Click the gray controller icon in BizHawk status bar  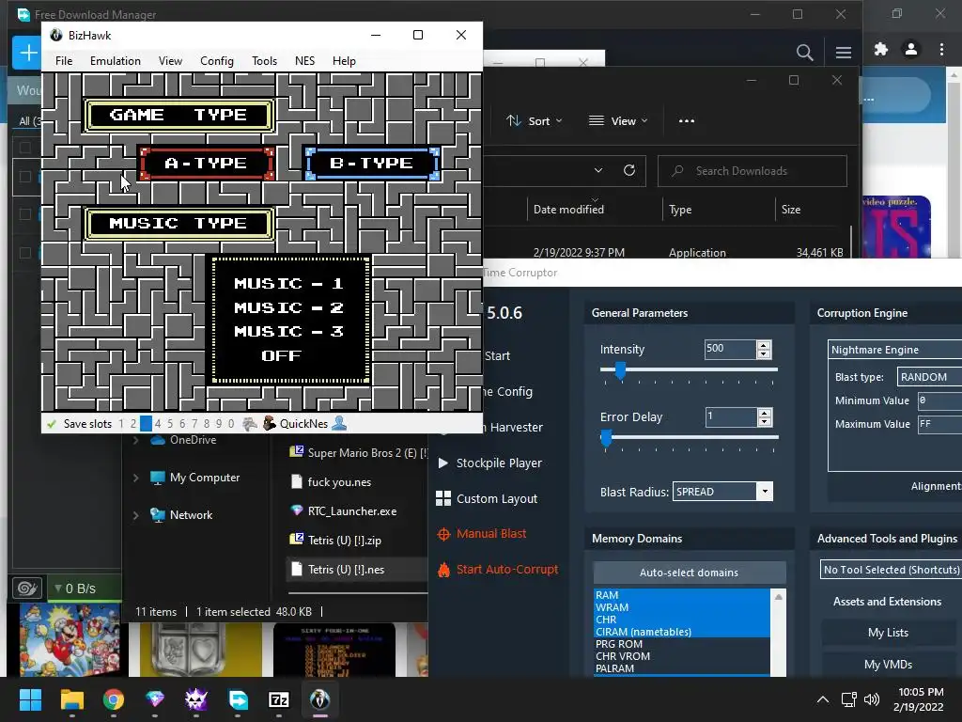(250, 424)
